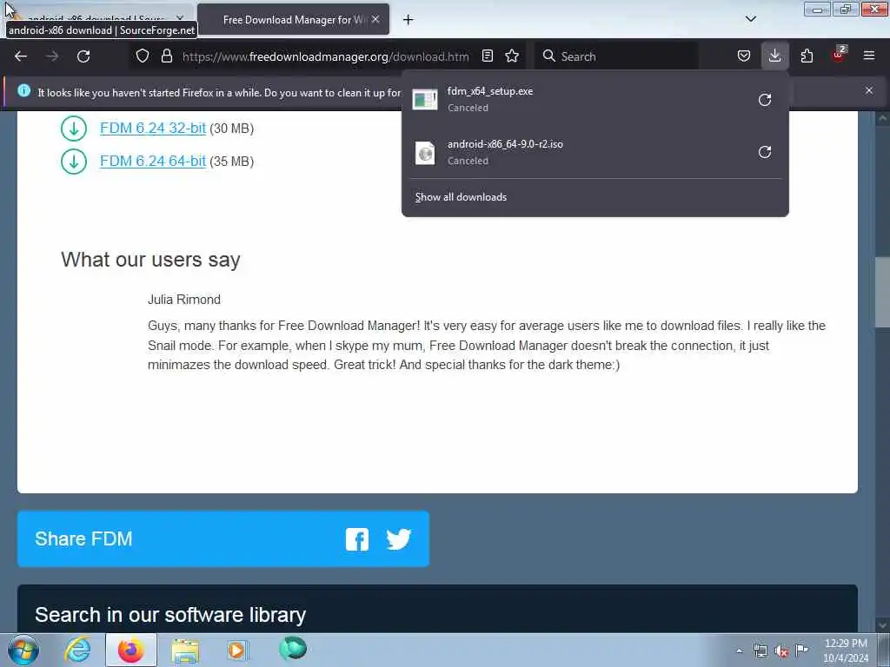Image resolution: width=890 pixels, height=667 pixels.
Task: Click the FDM 6.24 64-bit link
Action: [x=153, y=161]
